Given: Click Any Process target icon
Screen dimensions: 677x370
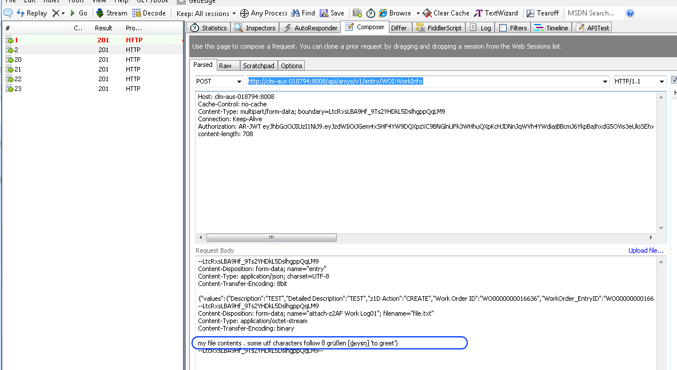Looking at the screenshot, I should [244, 13].
